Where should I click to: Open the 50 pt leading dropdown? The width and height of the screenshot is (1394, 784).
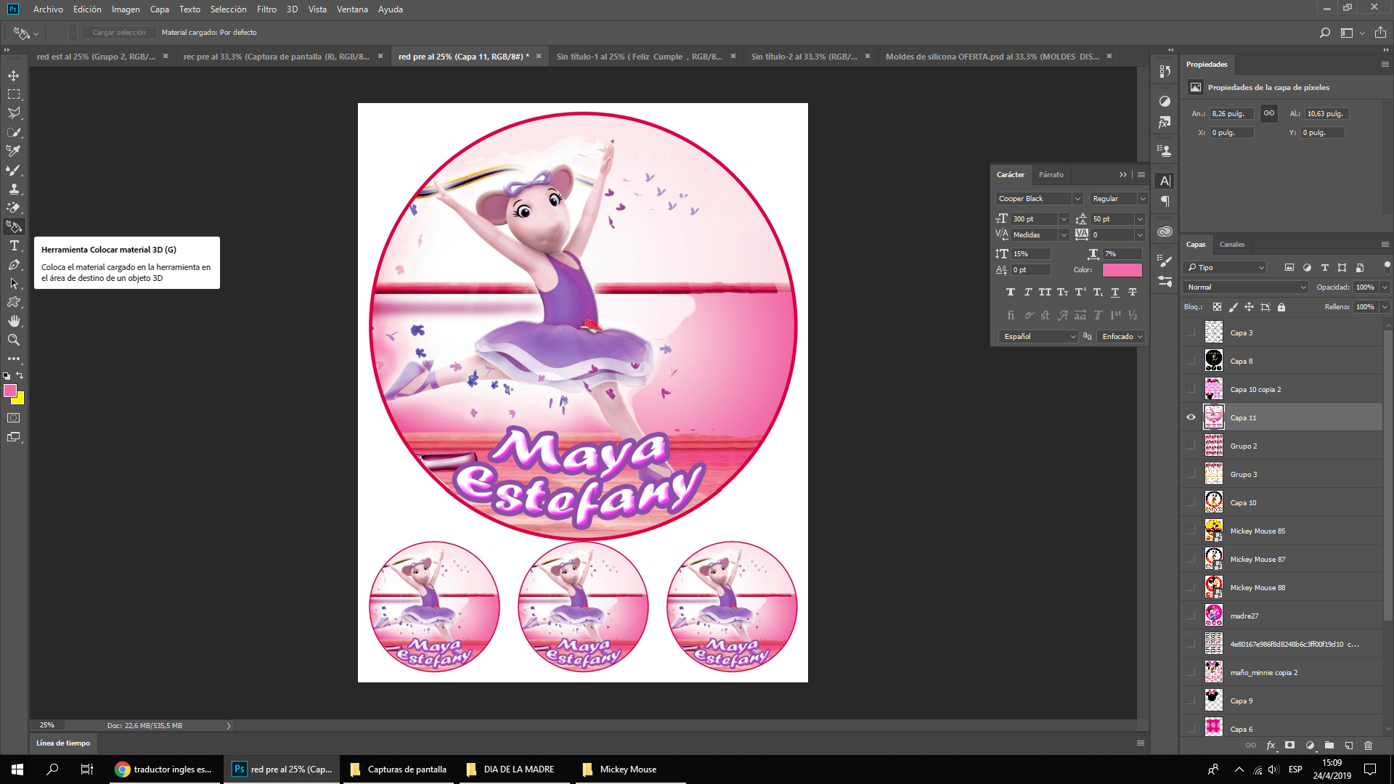coord(1140,219)
